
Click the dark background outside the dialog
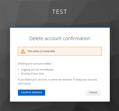pyautogui.click(x=5, y=59)
